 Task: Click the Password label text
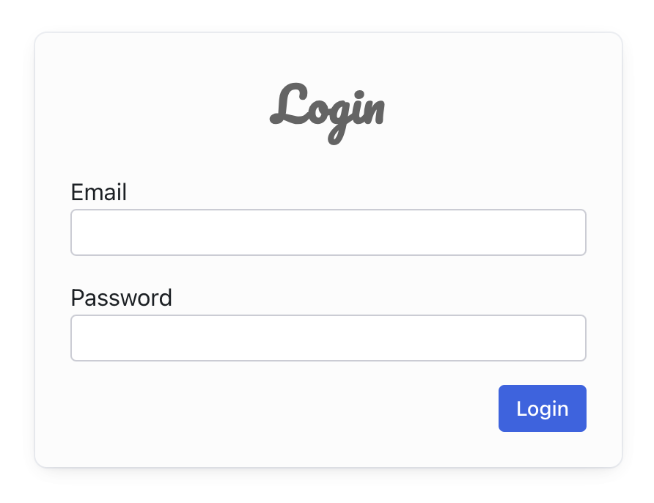point(121,298)
